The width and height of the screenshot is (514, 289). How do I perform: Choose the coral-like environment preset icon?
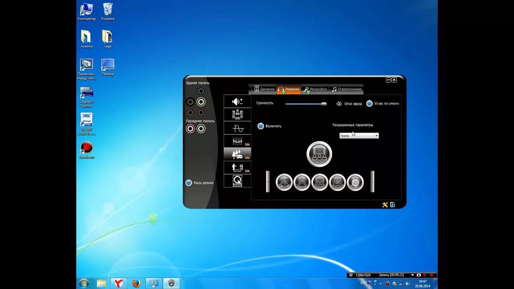click(337, 182)
